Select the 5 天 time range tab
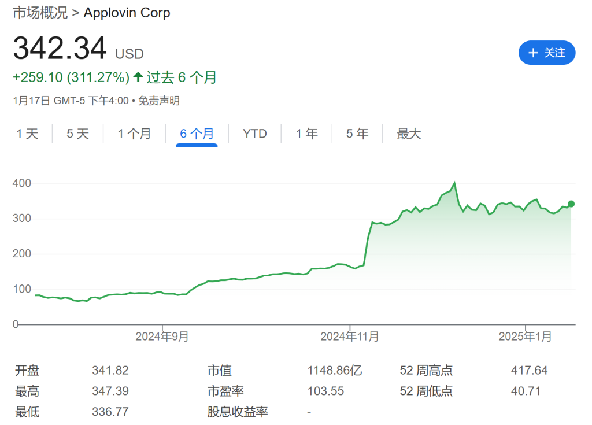The width and height of the screenshot is (592, 425). tap(78, 134)
